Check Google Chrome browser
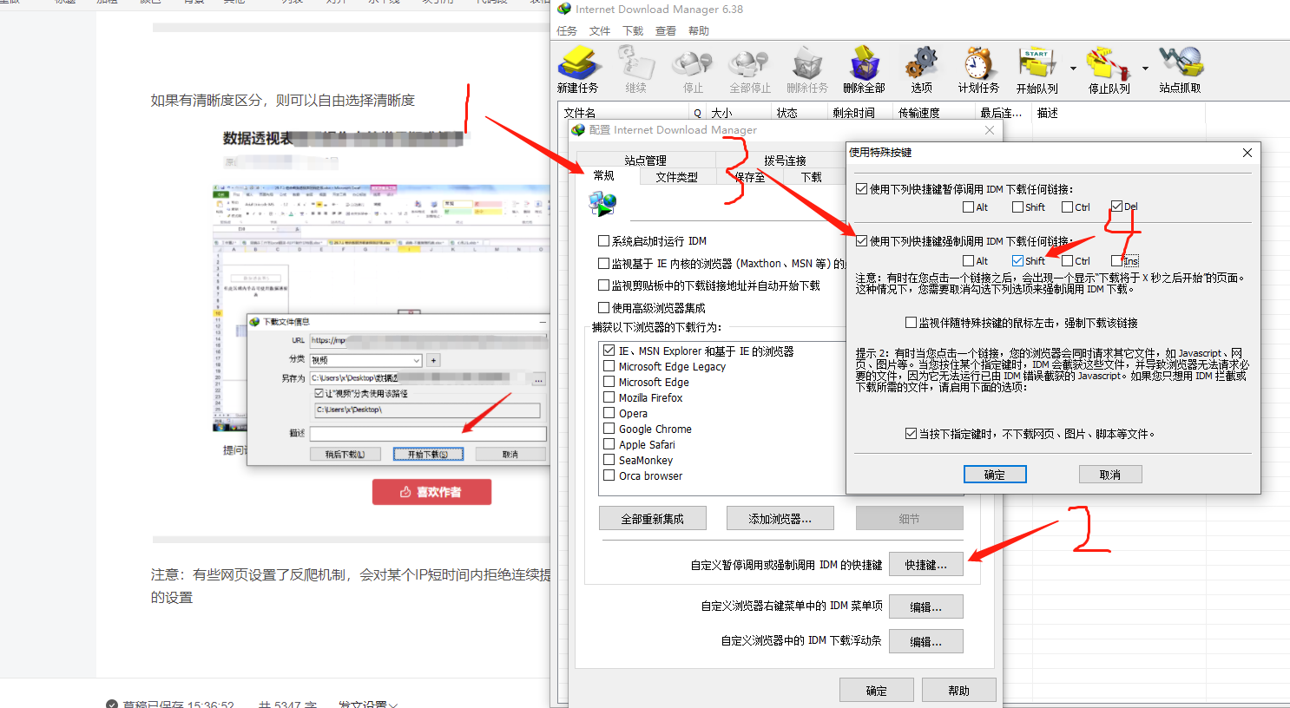1290x708 pixels. [609, 429]
